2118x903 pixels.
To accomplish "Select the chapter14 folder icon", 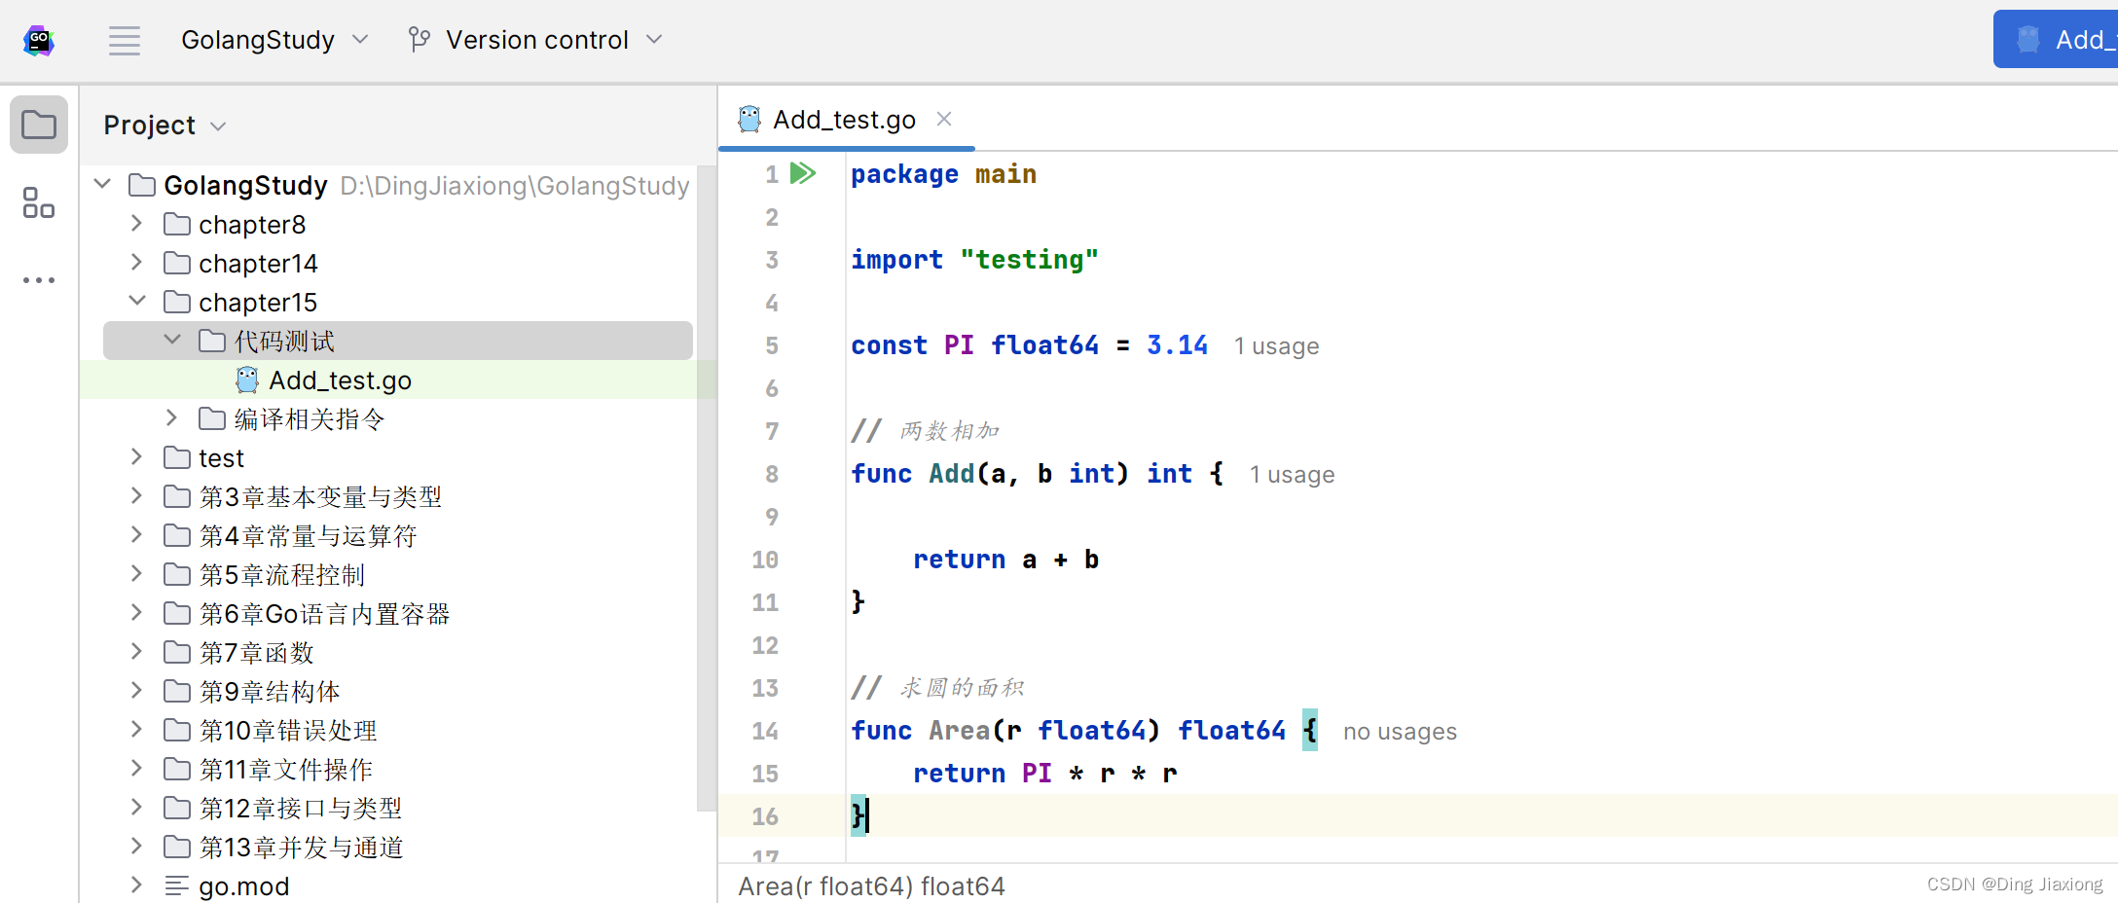I will 177,263.
